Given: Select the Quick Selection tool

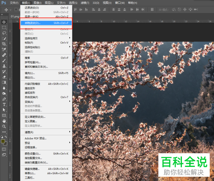Looking at the screenshot, I should tap(4, 38).
